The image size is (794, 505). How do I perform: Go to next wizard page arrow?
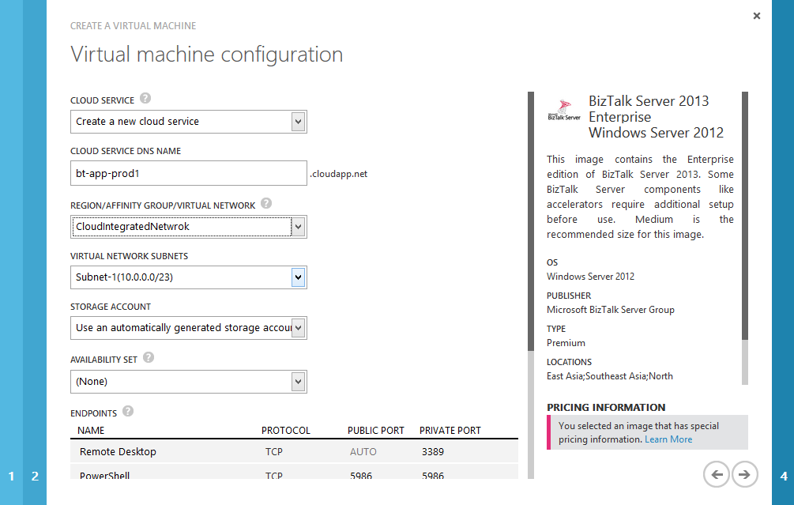744,475
